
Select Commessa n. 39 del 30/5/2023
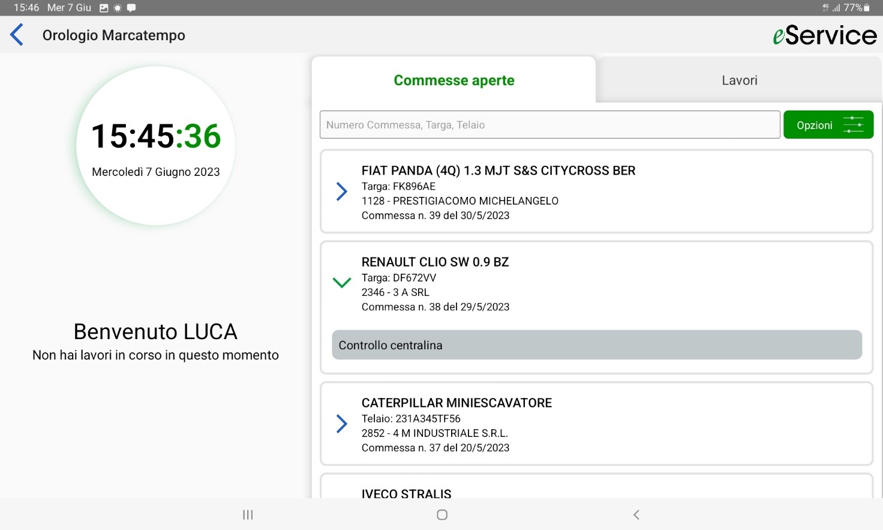[436, 215]
